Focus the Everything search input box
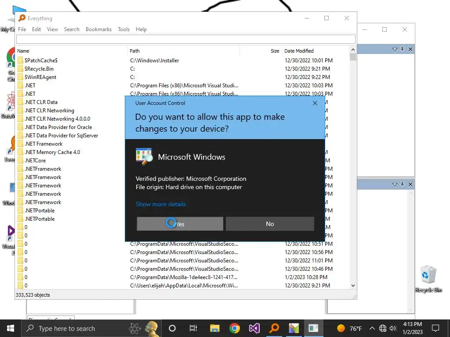This screenshot has width=450, height=337. (x=186, y=39)
